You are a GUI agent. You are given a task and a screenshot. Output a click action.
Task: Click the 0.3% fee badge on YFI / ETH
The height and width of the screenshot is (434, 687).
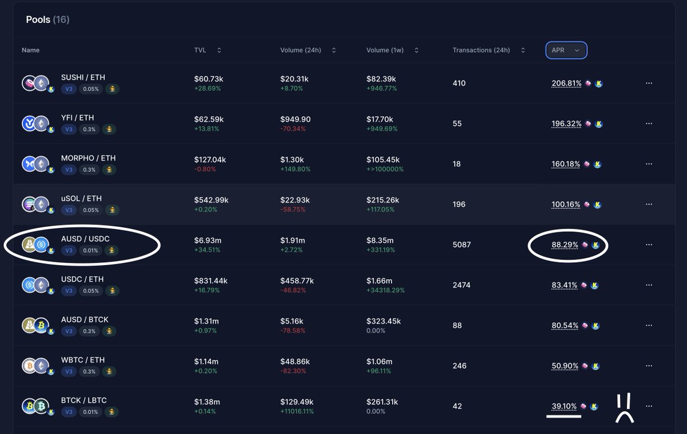pos(89,129)
